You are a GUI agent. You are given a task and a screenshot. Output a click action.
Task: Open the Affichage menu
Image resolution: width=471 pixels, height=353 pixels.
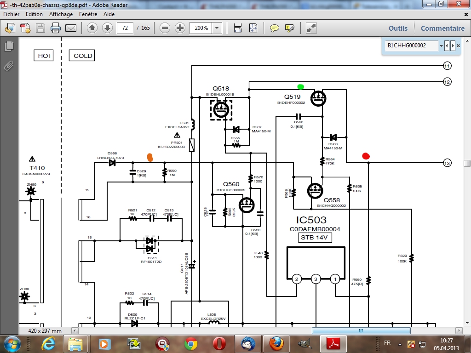pos(61,14)
